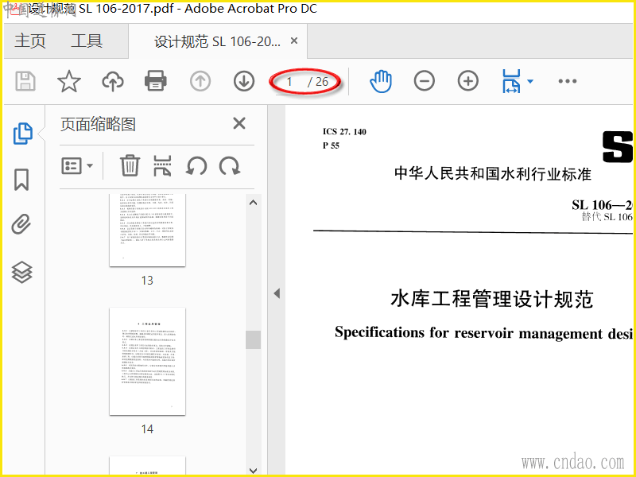Go to the previous page with up arrow
Screen dimensions: 636x477
pyautogui.click(x=200, y=81)
